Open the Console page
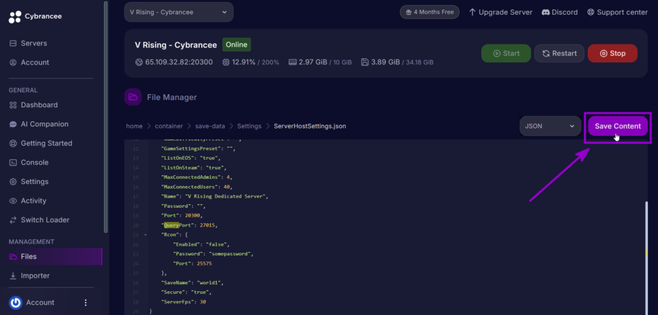This screenshot has height=315, width=658. click(29, 162)
